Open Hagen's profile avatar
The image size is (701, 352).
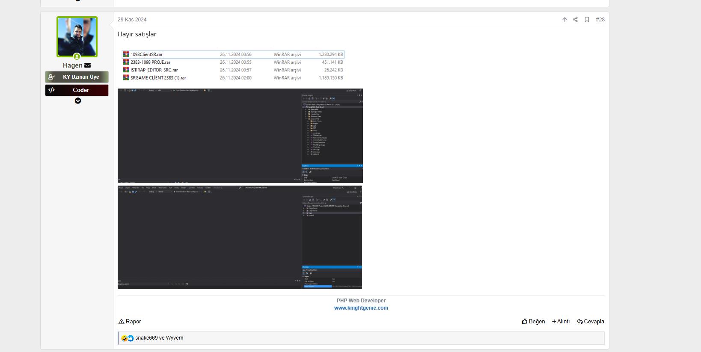[x=77, y=37]
